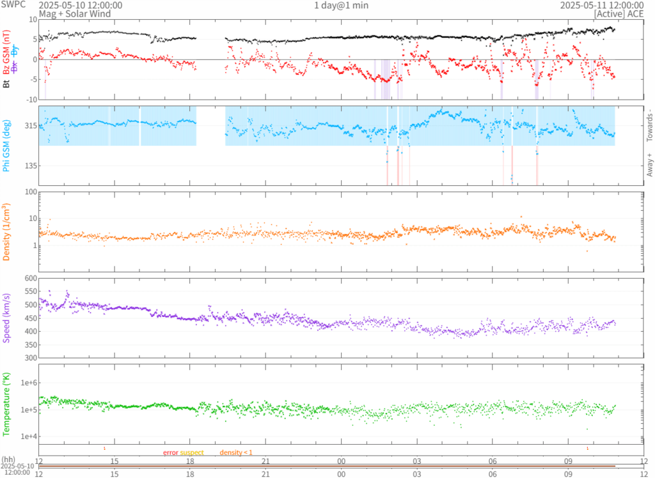Click the red 'error' legend label

click(x=170, y=452)
